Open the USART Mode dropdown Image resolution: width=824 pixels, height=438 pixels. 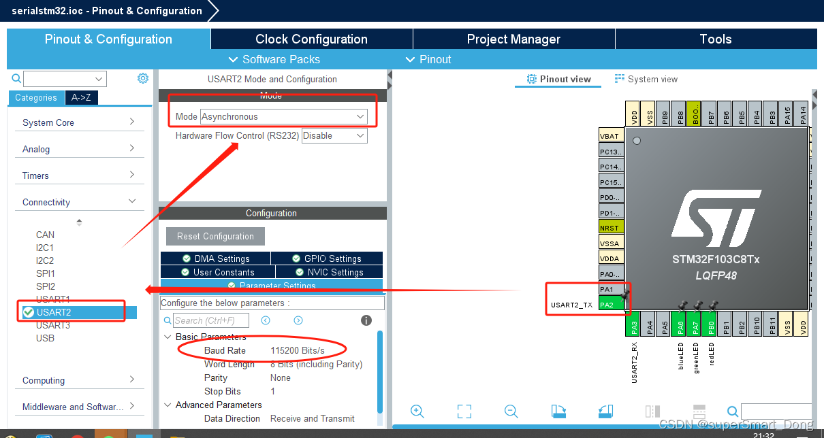pyautogui.click(x=284, y=116)
